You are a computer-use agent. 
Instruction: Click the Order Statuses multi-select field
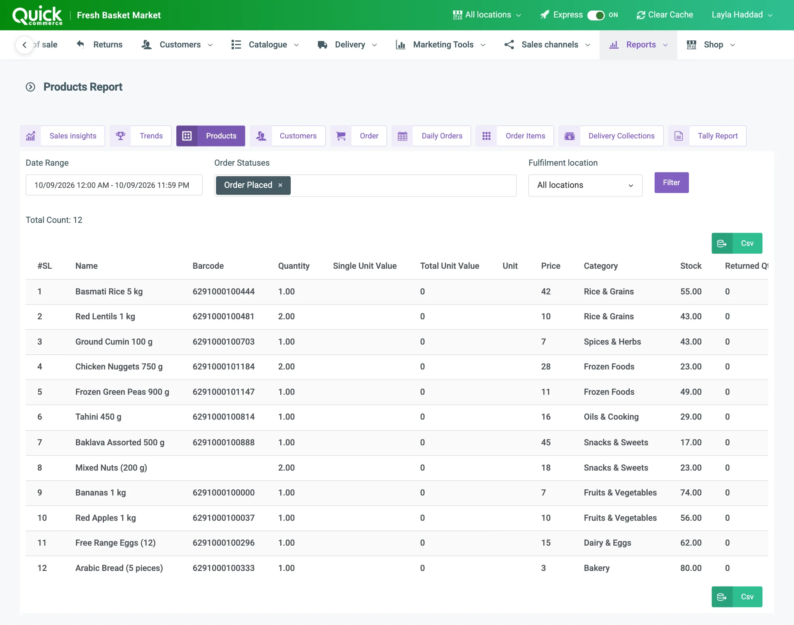(365, 185)
